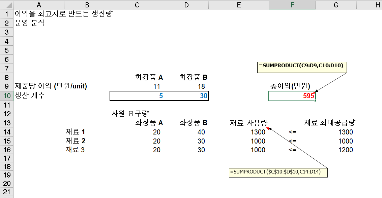Select column header A
This screenshot has height=198, width=382.
(x=39, y=4)
